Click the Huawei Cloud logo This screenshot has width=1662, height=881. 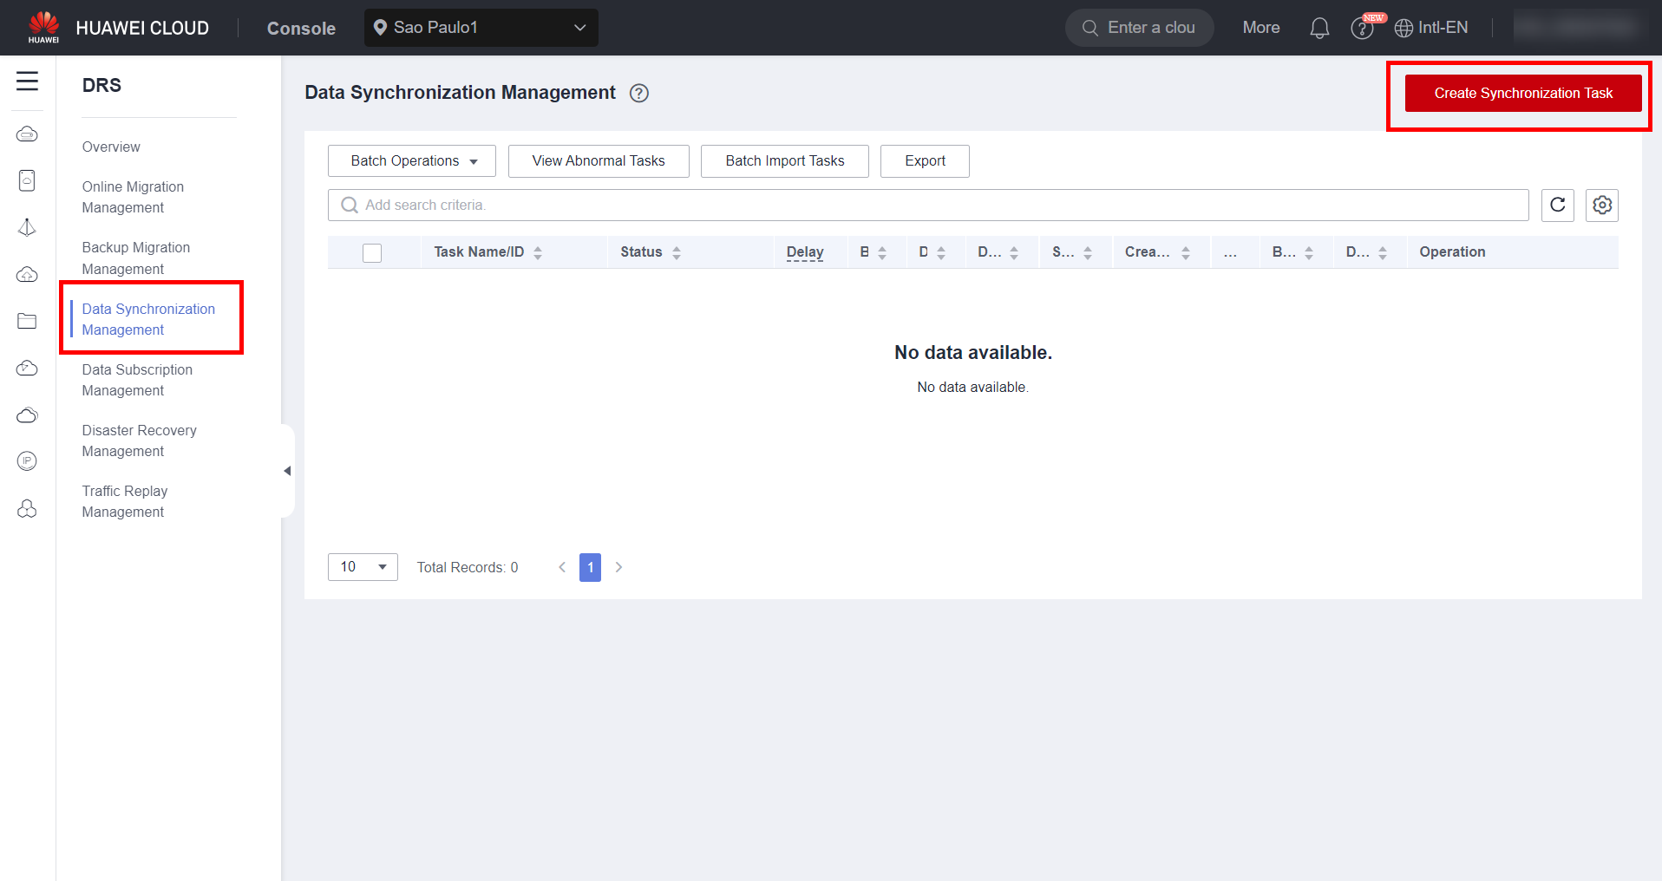(x=43, y=27)
